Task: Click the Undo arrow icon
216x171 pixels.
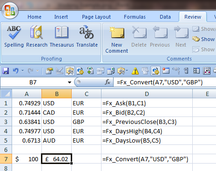Action: pos(16,71)
